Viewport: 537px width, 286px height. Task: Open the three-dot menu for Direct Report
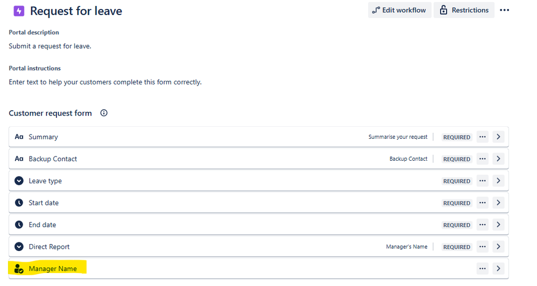(483, 247)
